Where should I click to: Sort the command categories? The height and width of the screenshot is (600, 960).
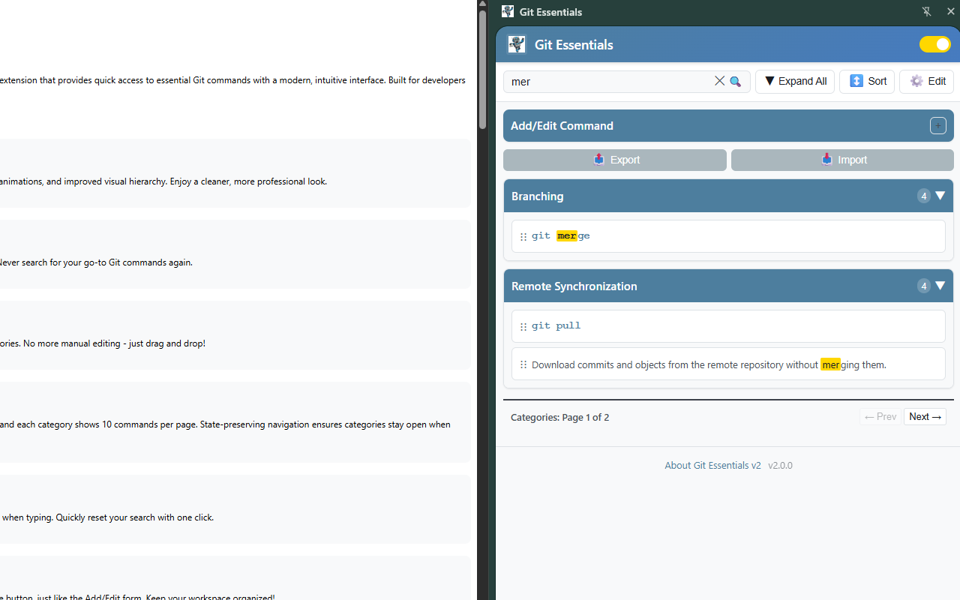[x=867, y=81]
